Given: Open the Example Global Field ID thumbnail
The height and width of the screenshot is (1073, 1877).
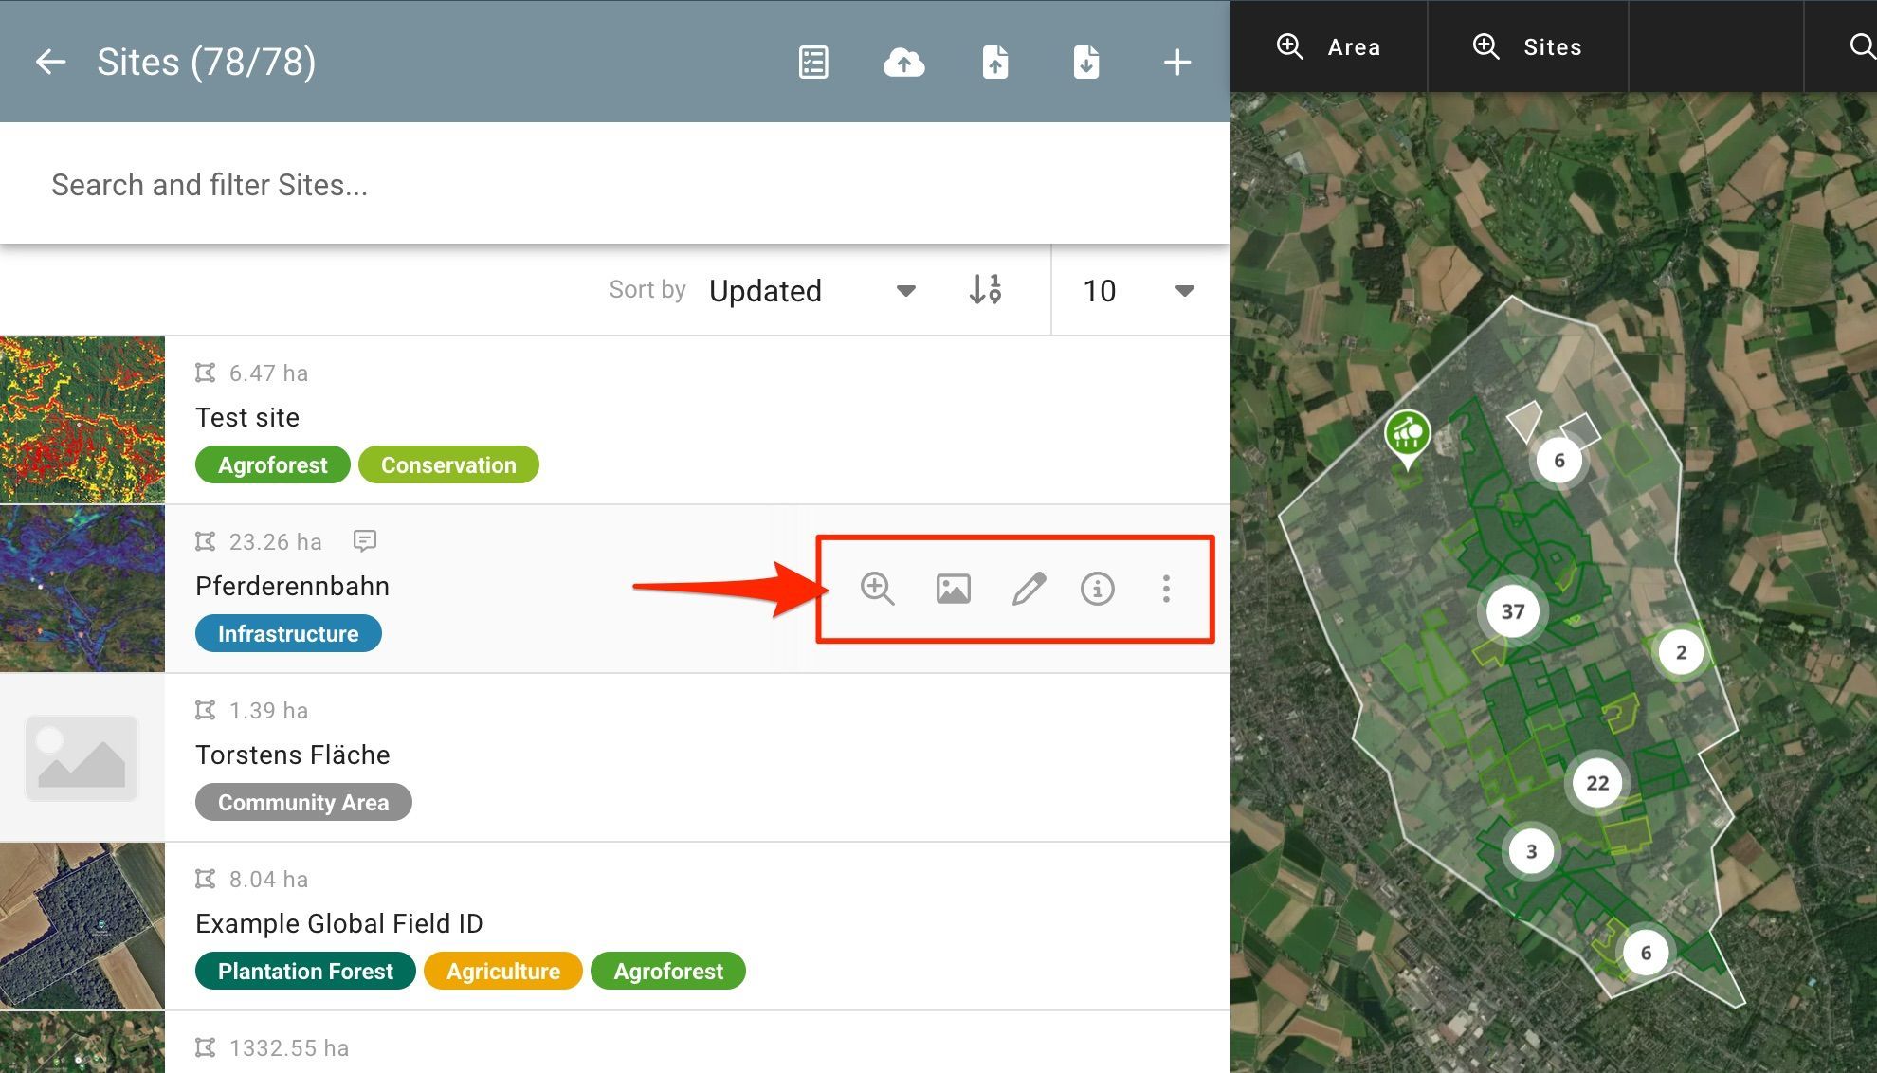Looking at the screenshot, I should pyautogui.click(x=82, y=926).
